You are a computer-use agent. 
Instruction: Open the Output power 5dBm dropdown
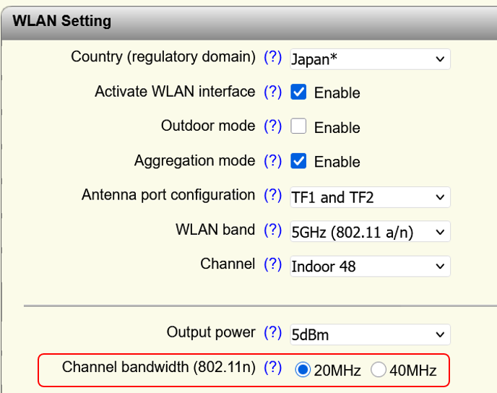[x=370, y=334]
